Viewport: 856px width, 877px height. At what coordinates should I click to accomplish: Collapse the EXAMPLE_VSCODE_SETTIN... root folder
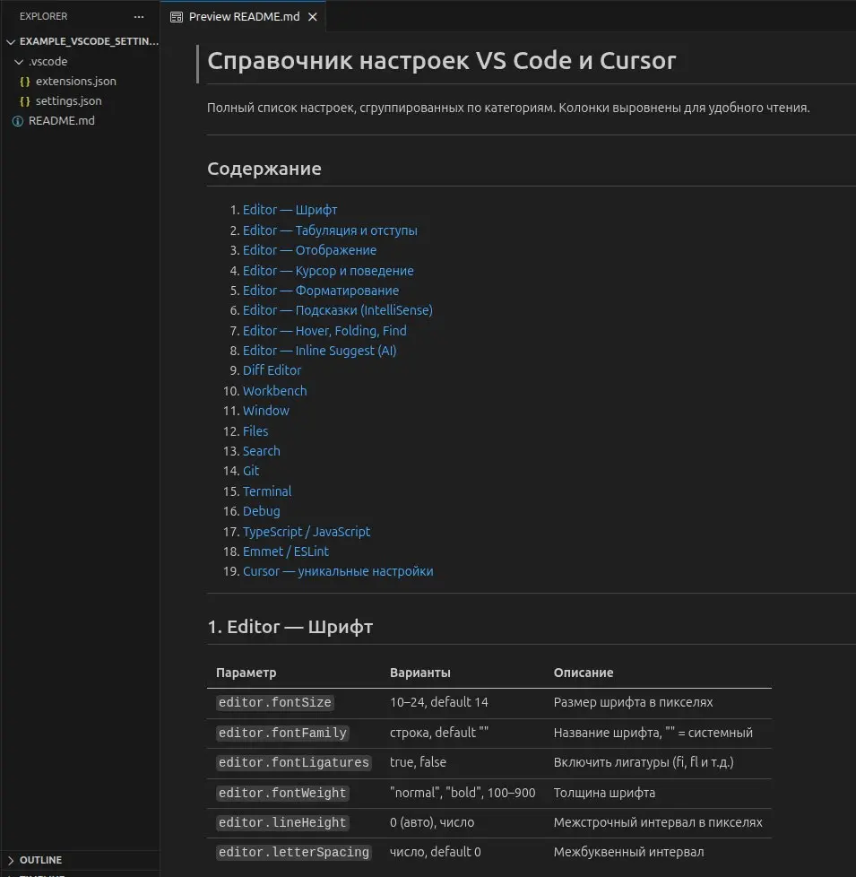point(11,41)
